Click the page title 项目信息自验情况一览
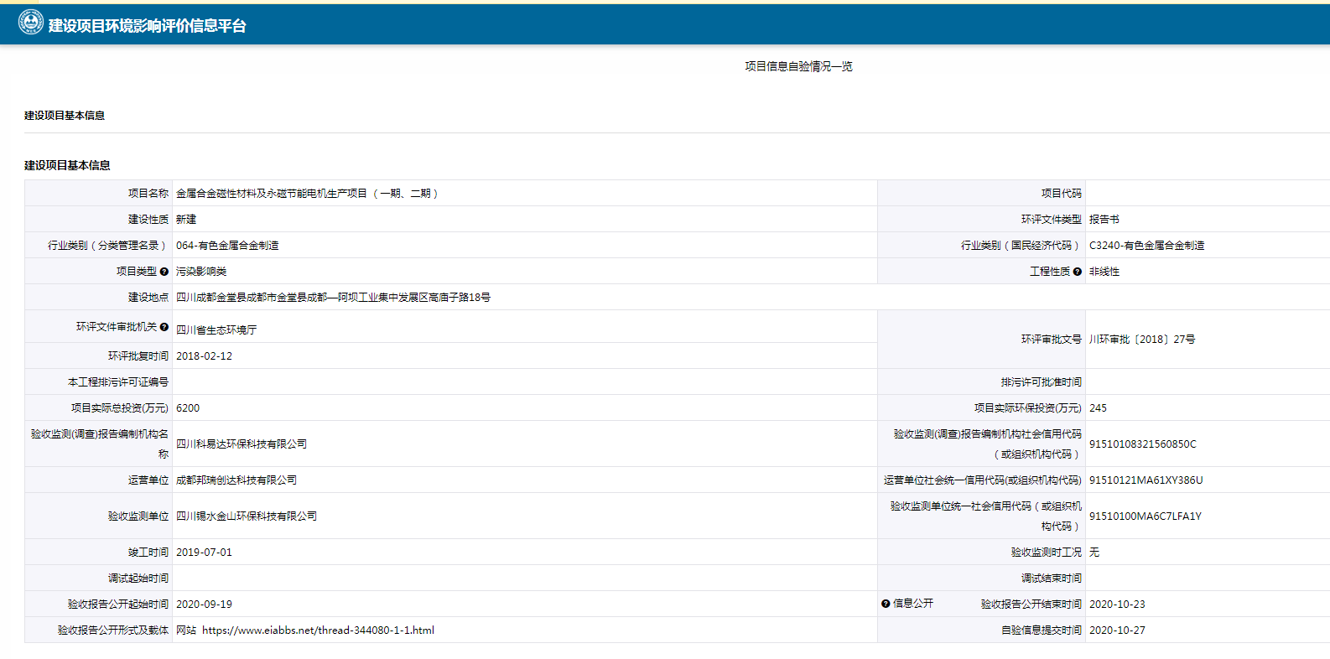Viewport: 1330px width, 659px height. coord(798,66)
